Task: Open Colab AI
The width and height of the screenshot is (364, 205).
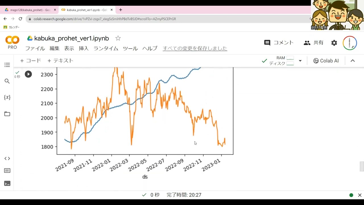Action: point(326,61)
